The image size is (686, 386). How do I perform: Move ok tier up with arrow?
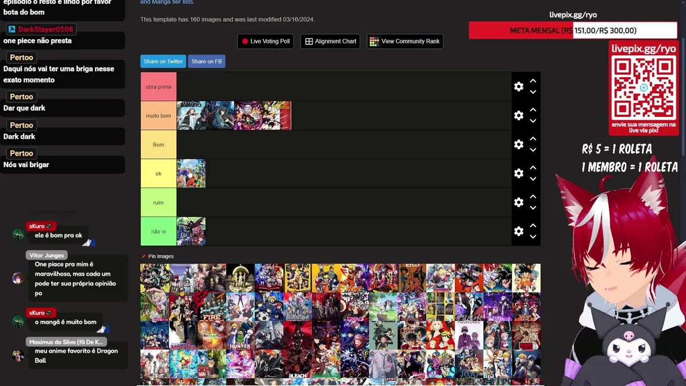click(533, 168)
